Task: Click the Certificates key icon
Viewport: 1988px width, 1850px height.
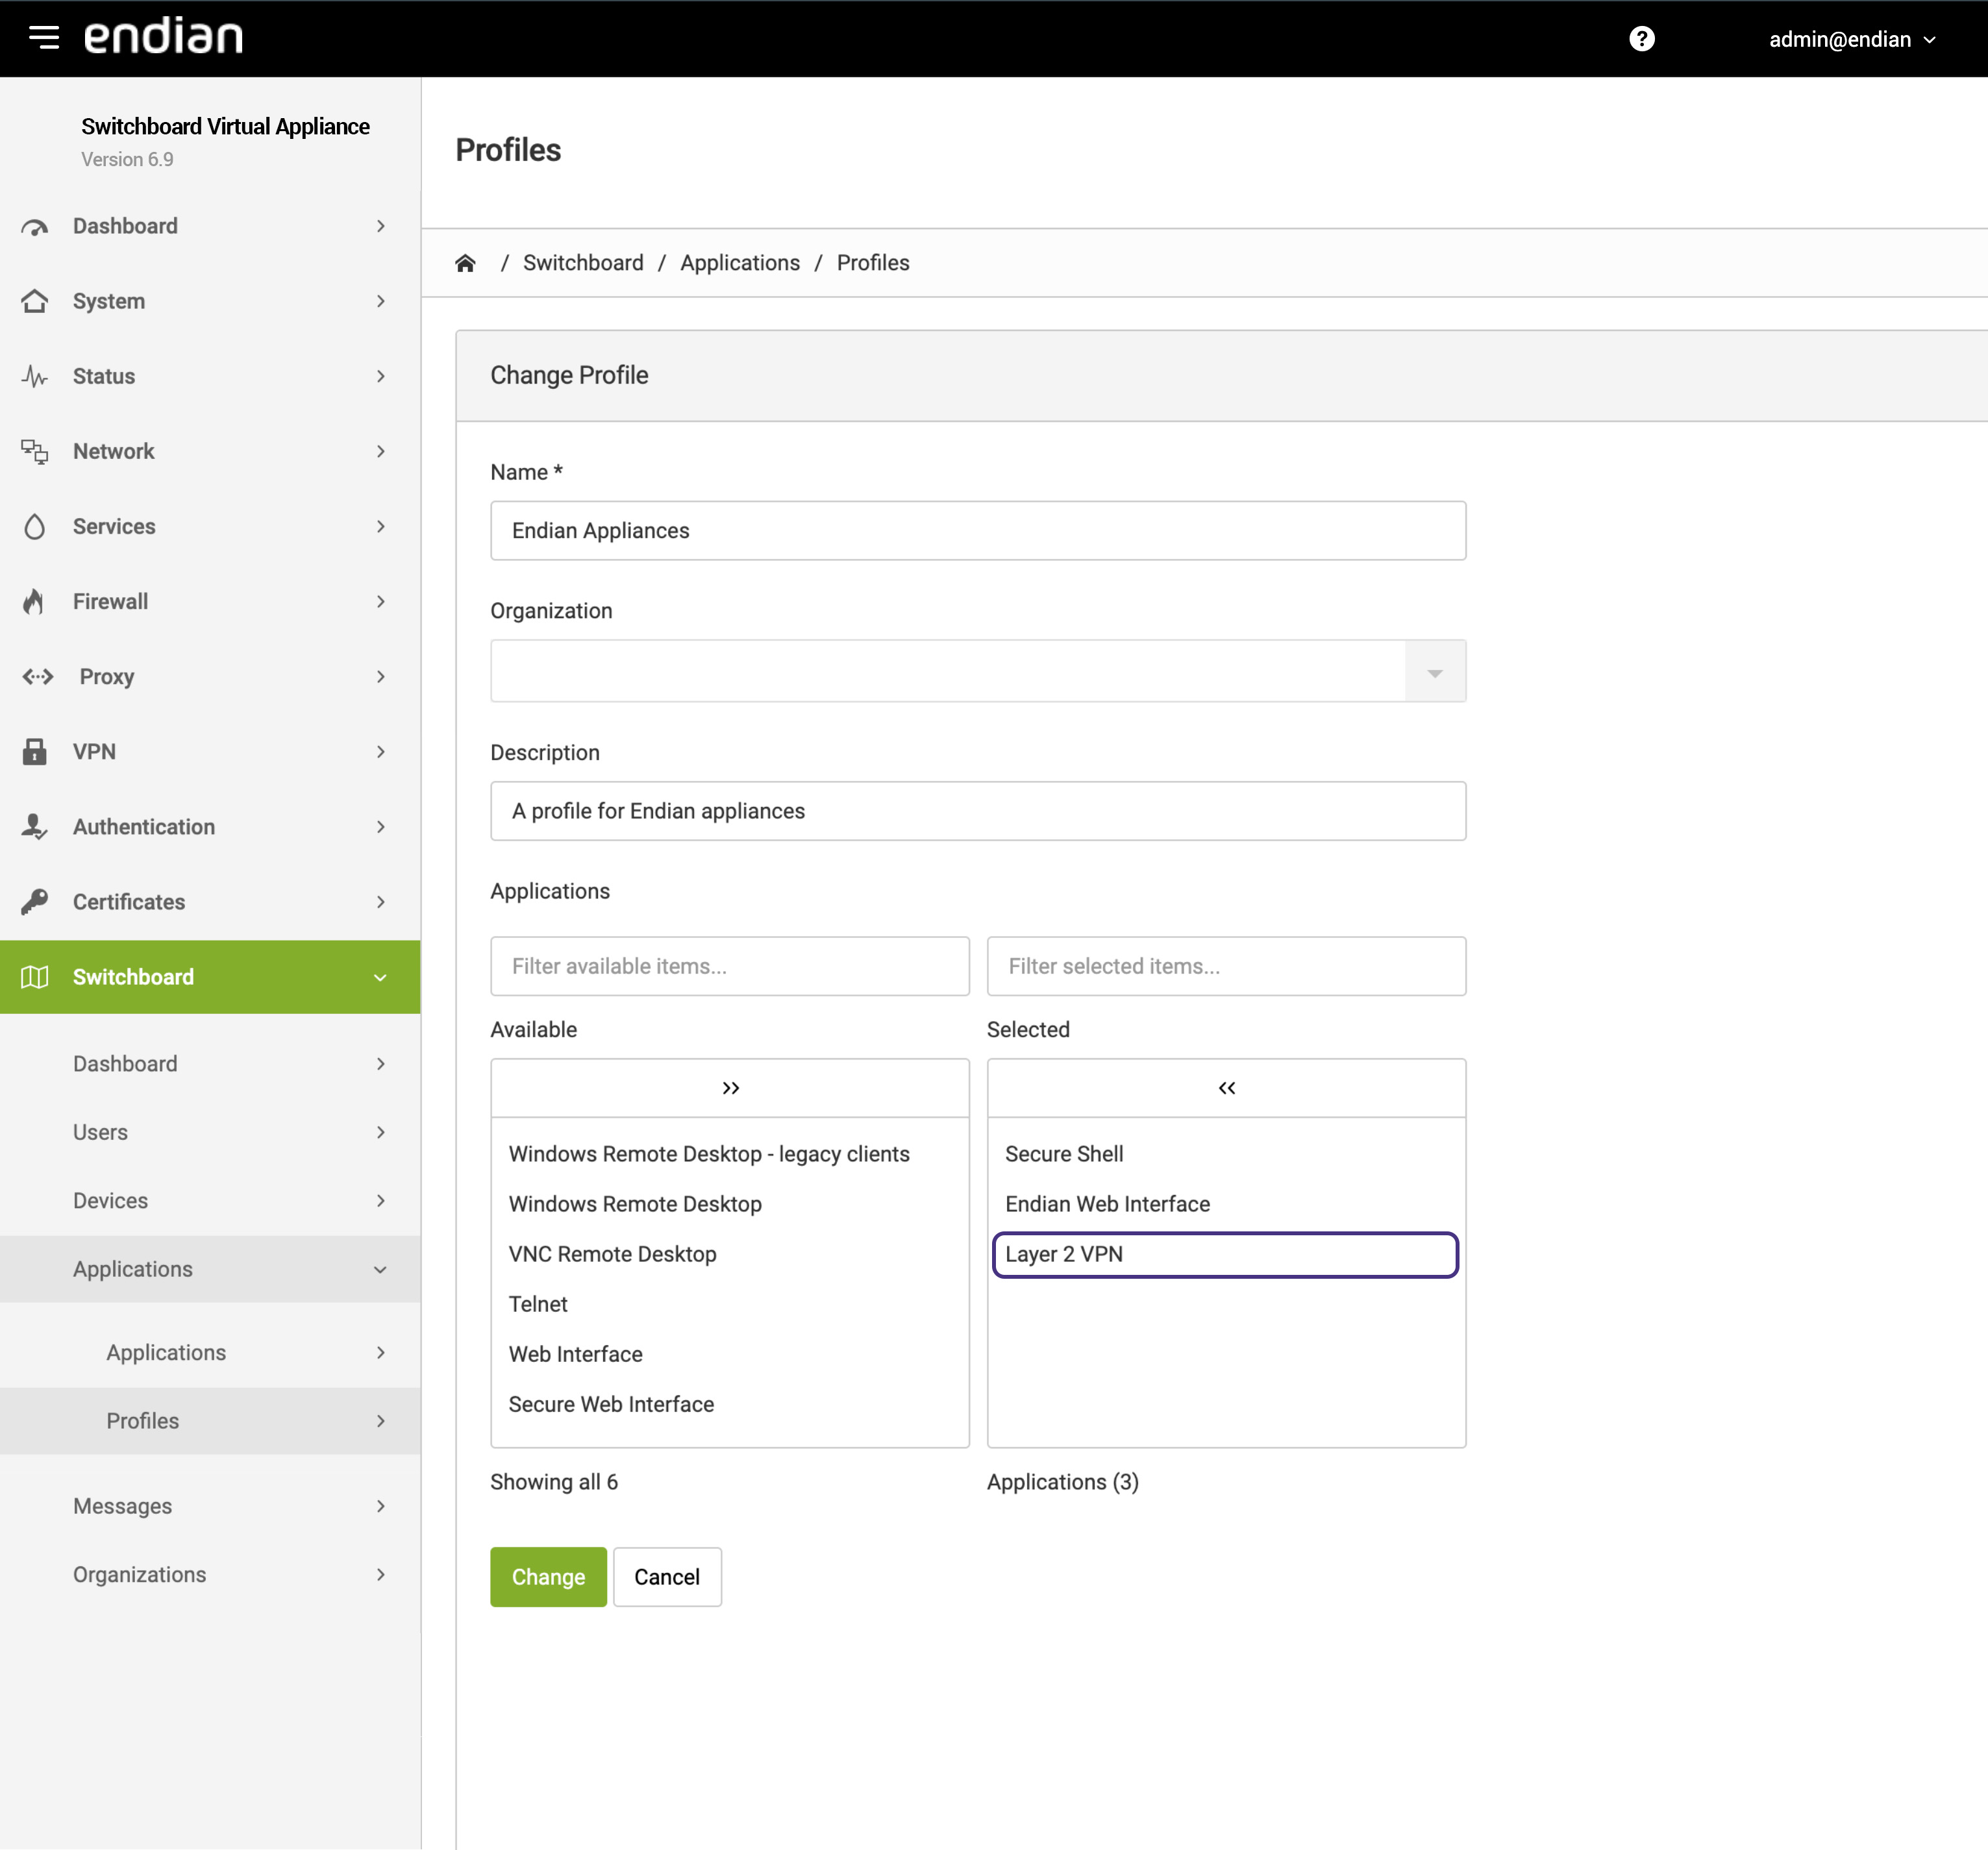Action: coord(35,901)
